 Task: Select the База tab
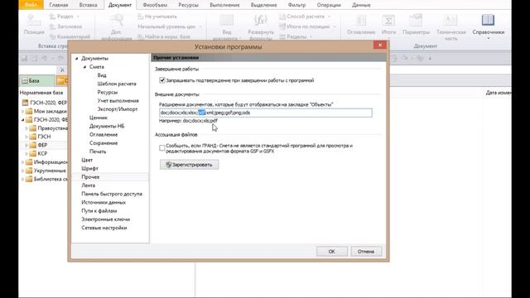point(36,81)
